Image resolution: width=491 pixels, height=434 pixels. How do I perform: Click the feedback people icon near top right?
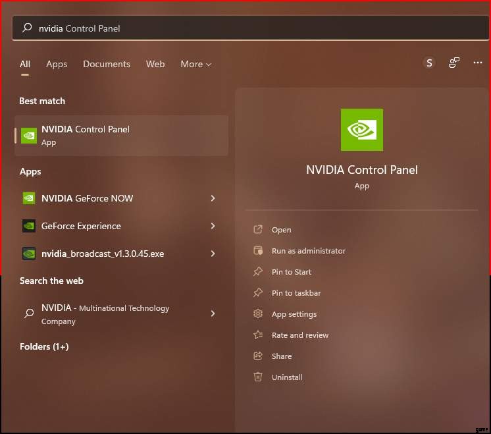coord(453,63)
